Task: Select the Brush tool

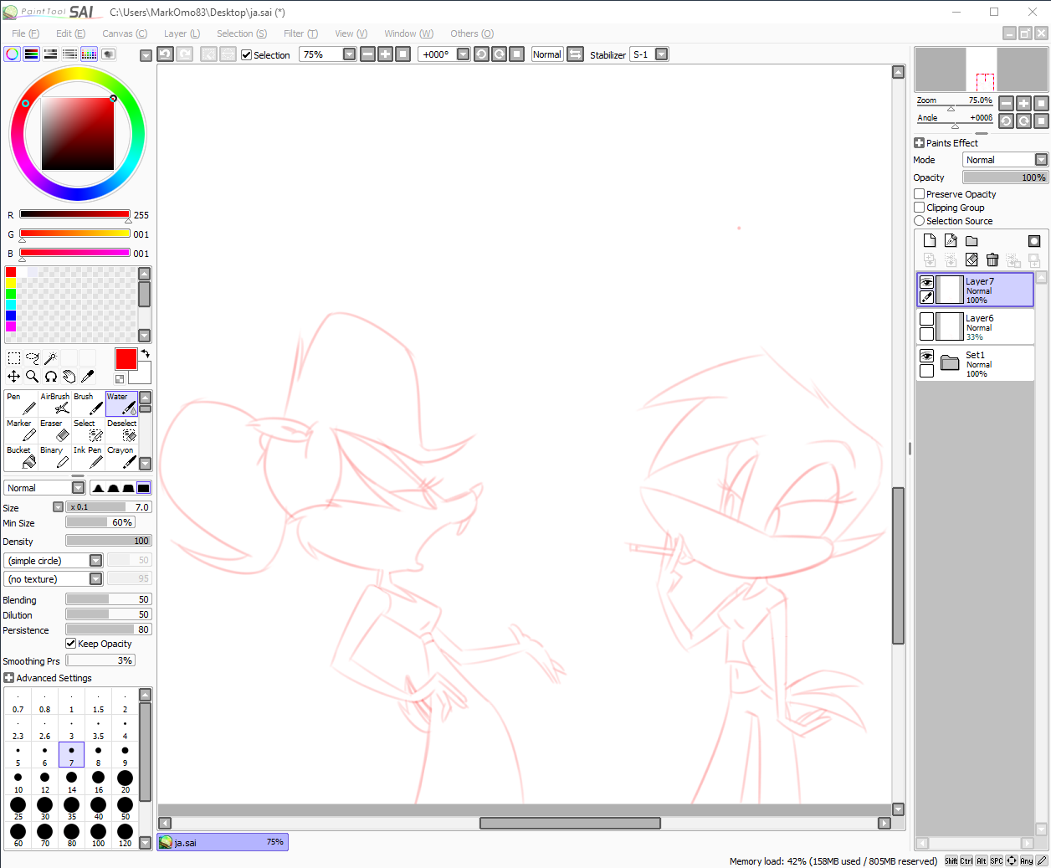Action: tap(88, 403)
